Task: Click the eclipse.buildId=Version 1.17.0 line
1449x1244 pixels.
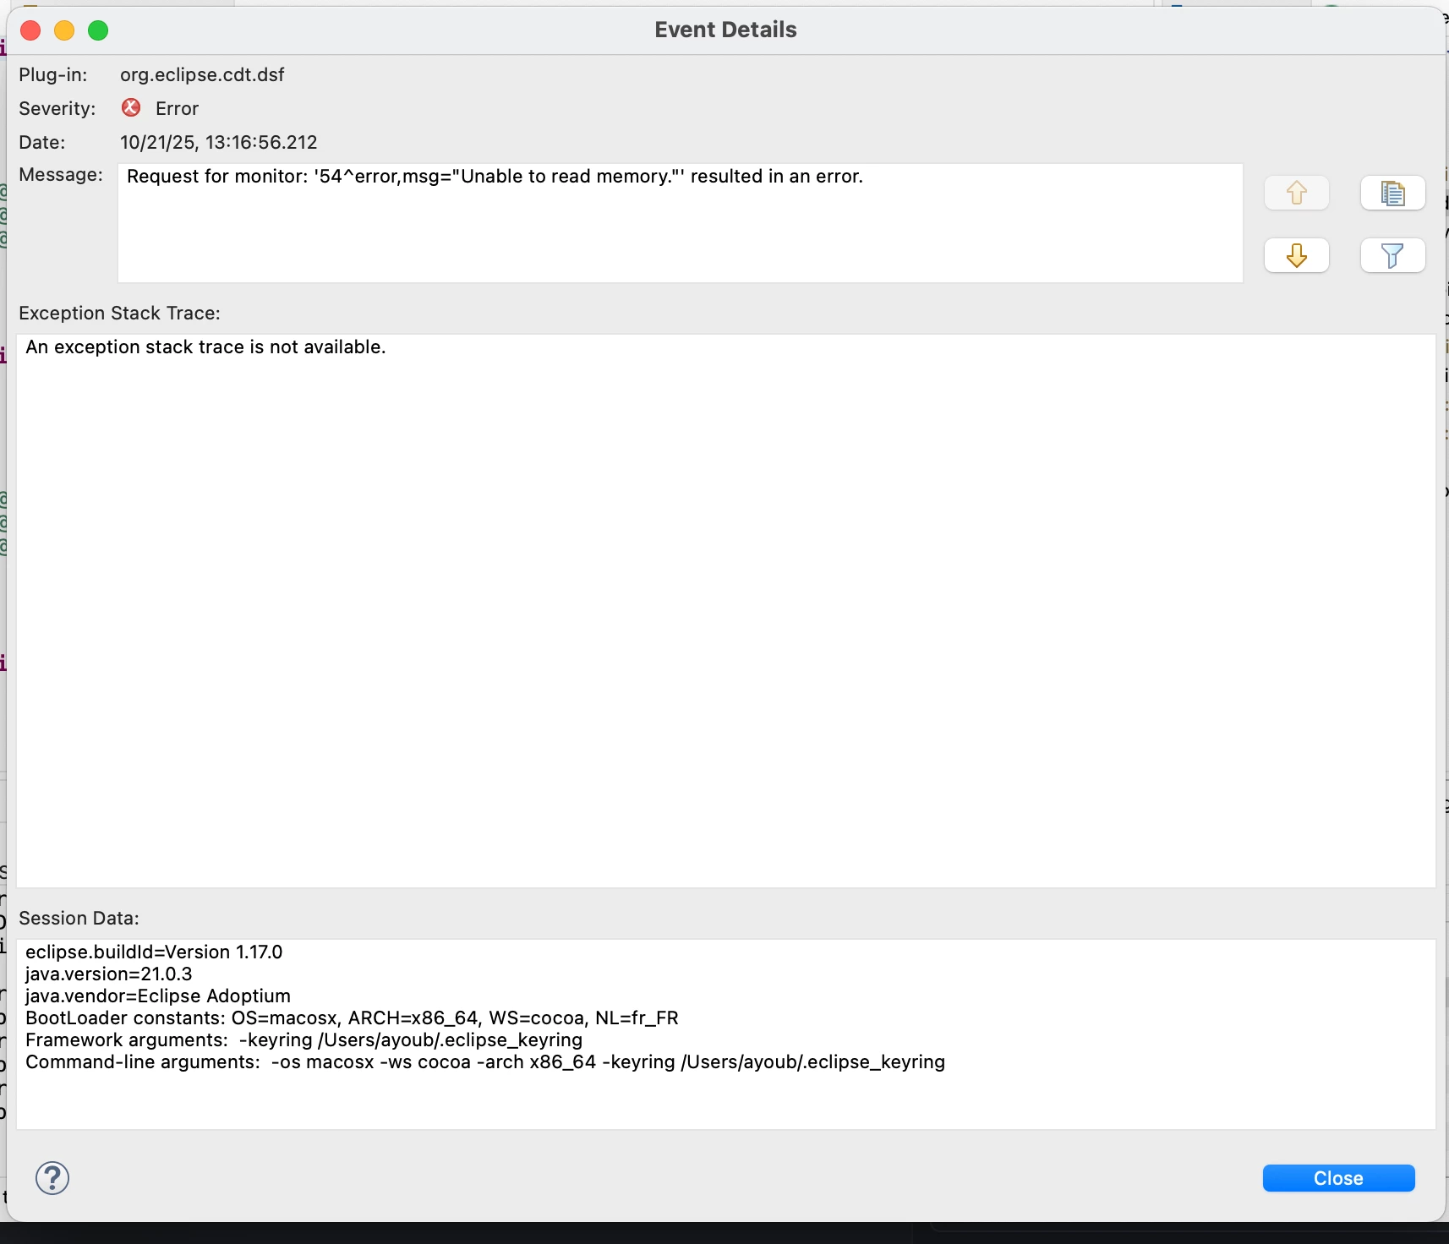Action: [154, 952]
